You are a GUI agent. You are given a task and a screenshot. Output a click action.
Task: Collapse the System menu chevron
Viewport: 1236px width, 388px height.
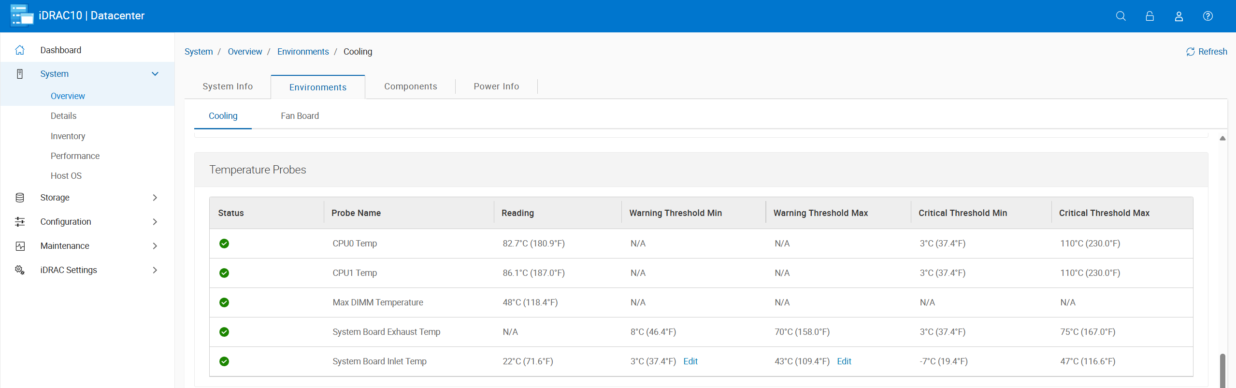(155, 74)
